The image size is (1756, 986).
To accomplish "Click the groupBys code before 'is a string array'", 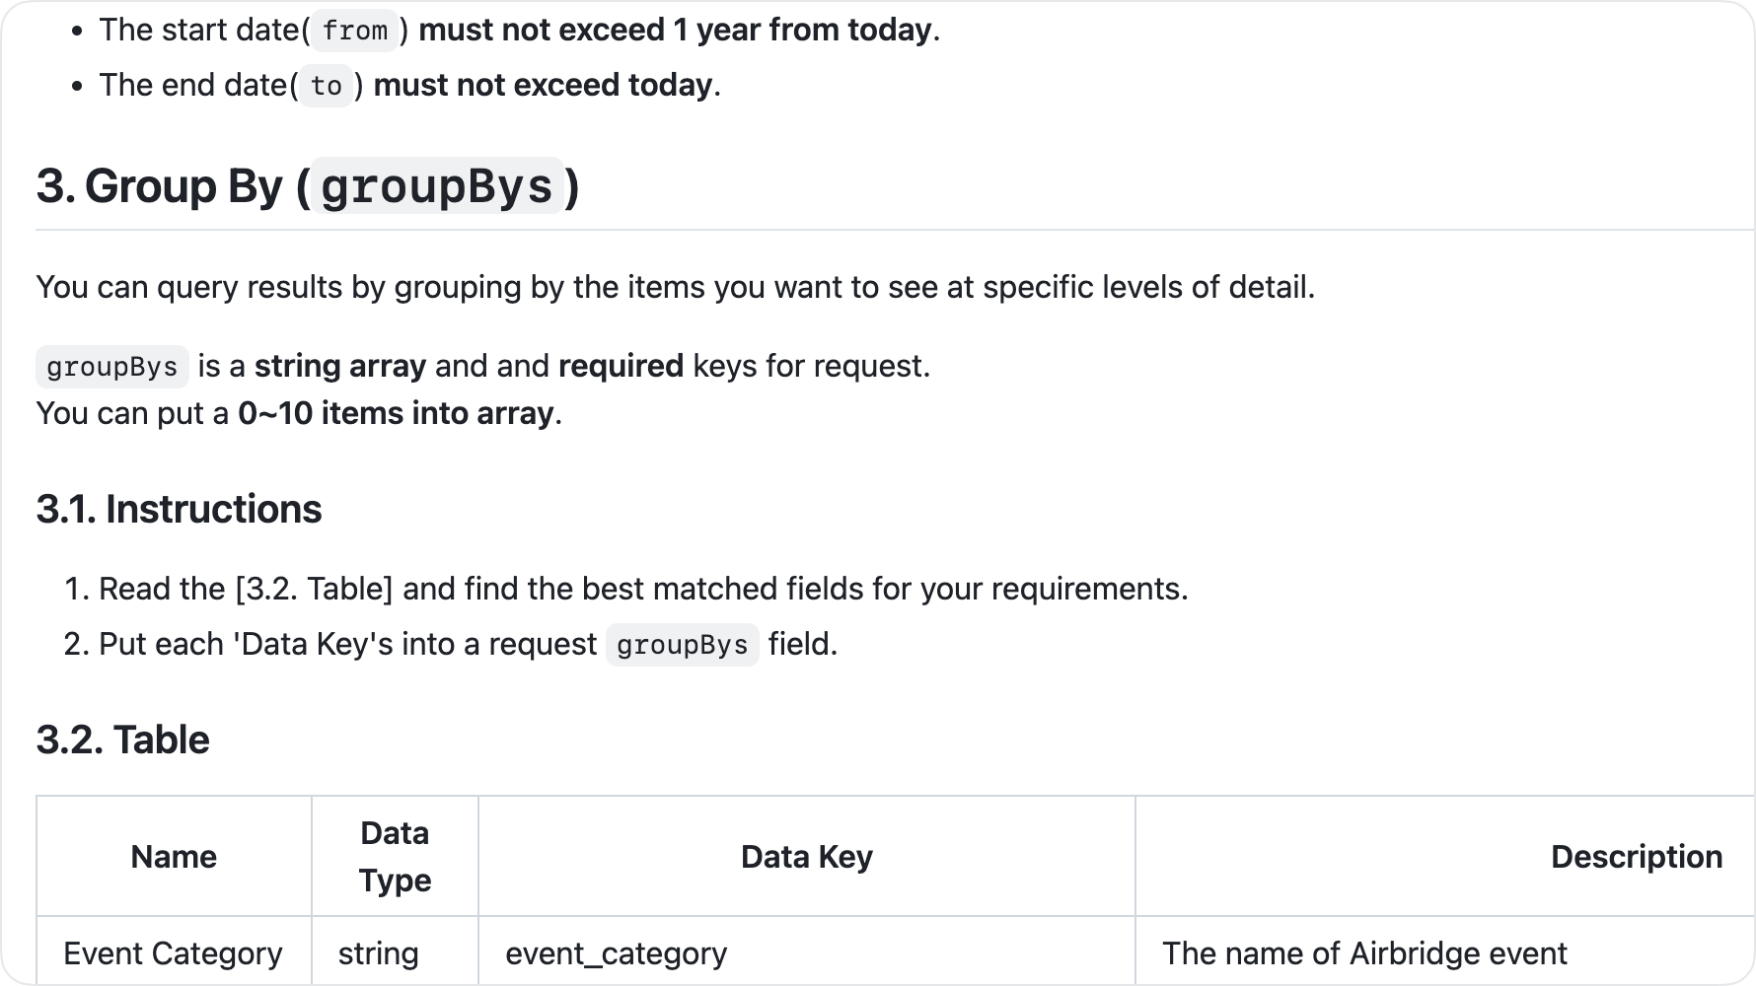I will (x=111, y=367).
